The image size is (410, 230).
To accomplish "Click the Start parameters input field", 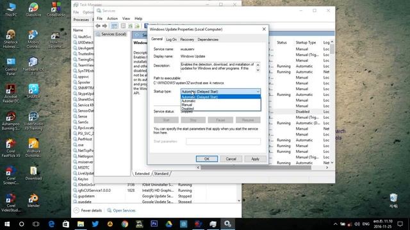I will coord(224,141).
